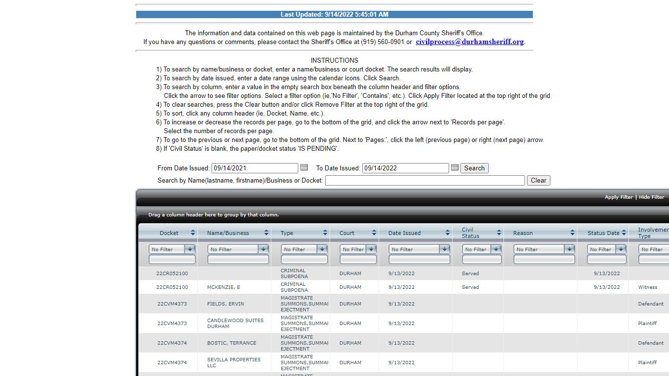Select Defendant cell for FIELDS, ERVIN

(648, 304)
